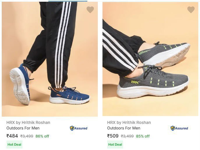Open the HRX by Hrithik Roshan brand on the first product
The width and height of the screenshot is (200, 150).
pos(28,122)
